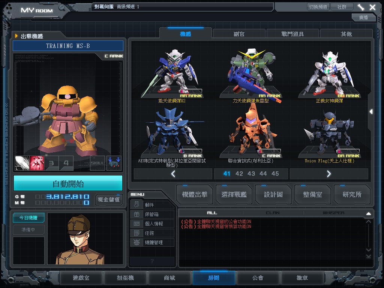Image resolution: width=384 pixels, height=288 pixels.
Task: Show the ALL chat tab
Action: [212, 213]
